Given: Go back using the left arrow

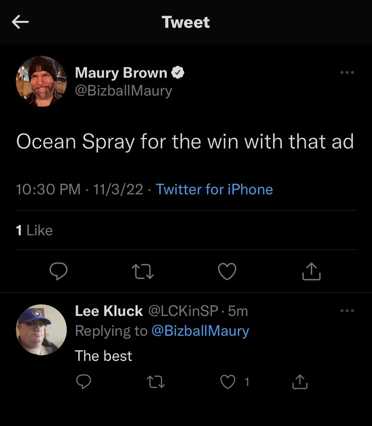Looking at the screenshot, I should pos(20,22).
